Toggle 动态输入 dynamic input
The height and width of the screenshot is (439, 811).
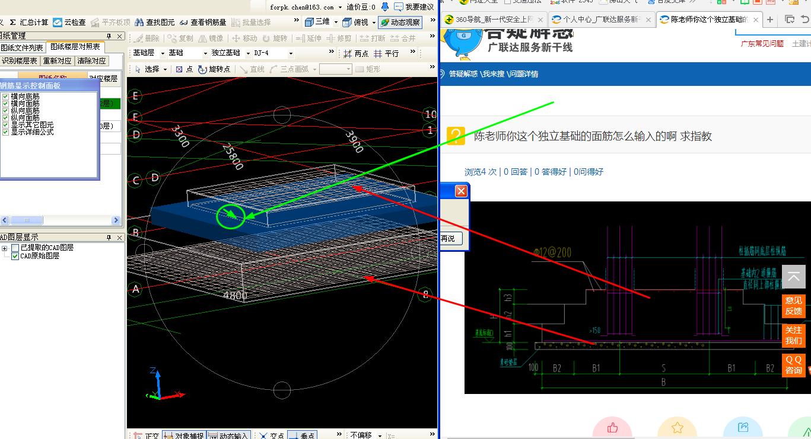pos(228,435)
